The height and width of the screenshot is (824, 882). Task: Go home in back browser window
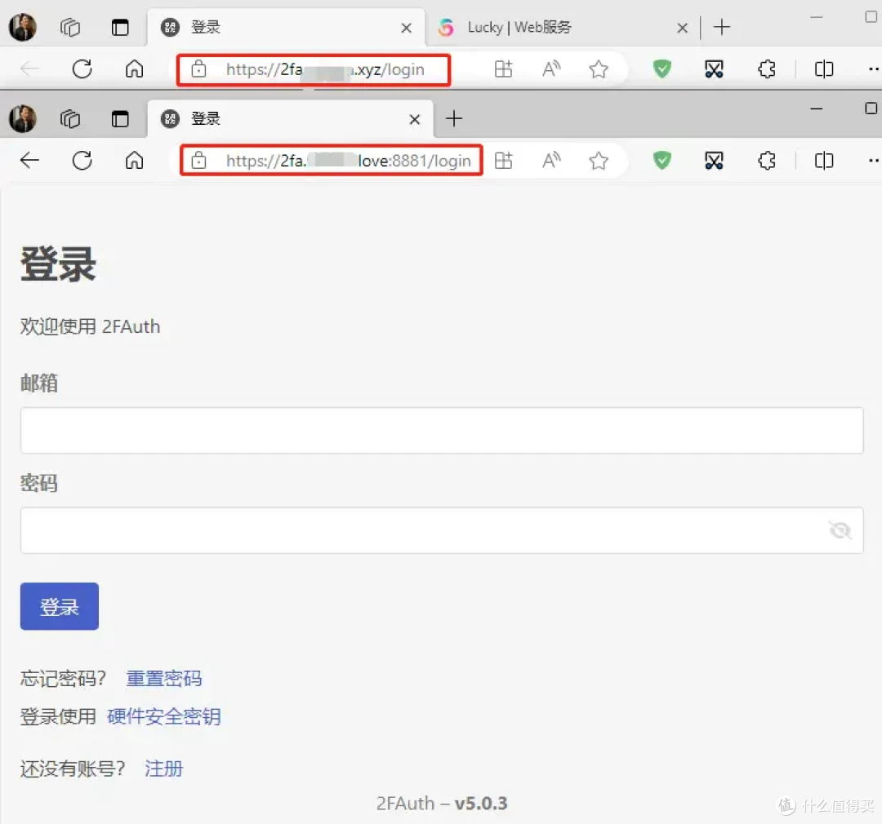tap(135, 69)
